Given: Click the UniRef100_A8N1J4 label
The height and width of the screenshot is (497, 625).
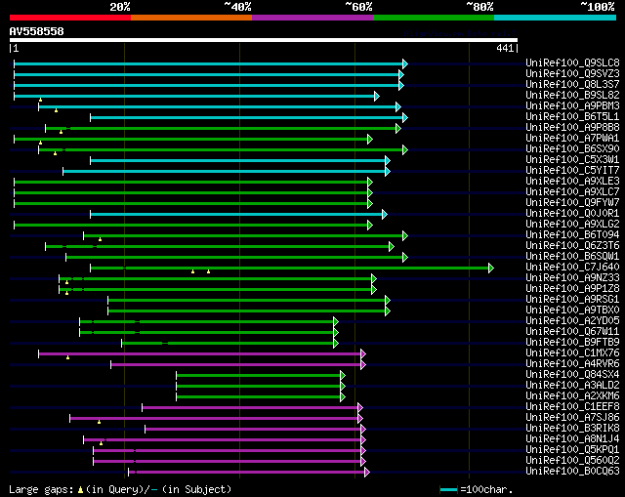Looking at the screenshot, I should 572,439.
